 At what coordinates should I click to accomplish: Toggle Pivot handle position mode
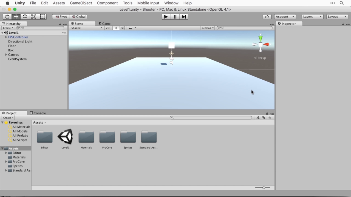(x=61, y=17)
